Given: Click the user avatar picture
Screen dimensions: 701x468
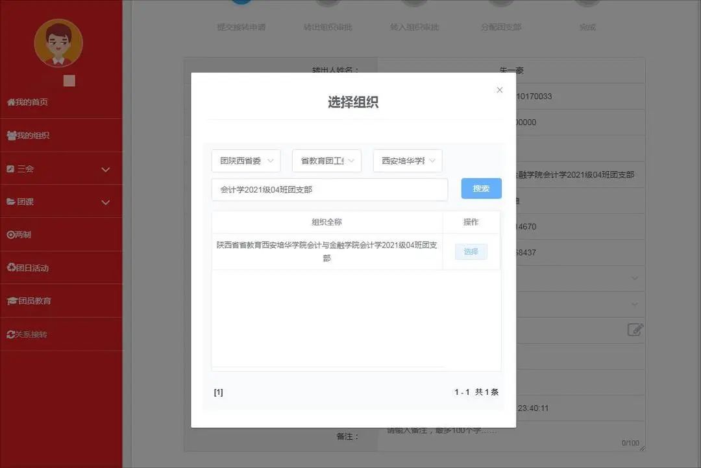Looking at the screenshot, I should (58, 43).
